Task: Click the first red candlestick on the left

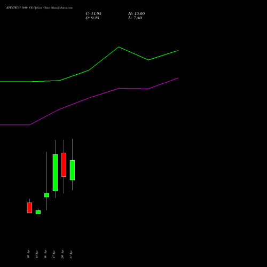Action: (29, 208)
